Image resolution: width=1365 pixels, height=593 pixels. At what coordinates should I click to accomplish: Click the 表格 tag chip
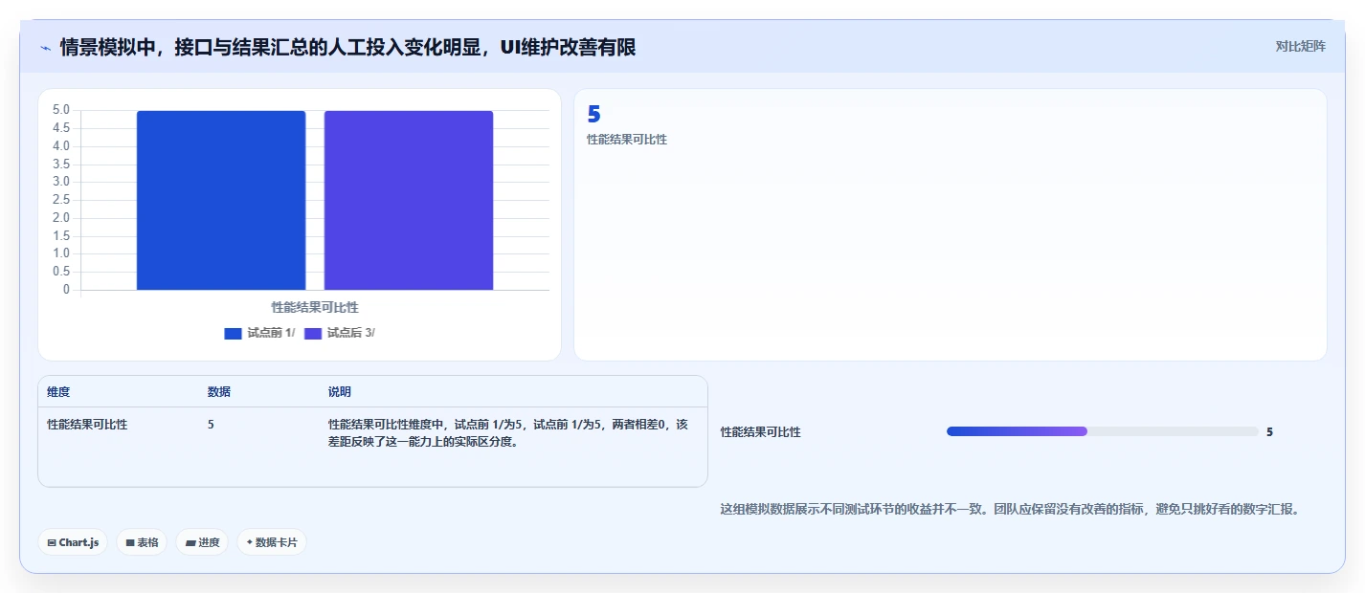pos(142,542)
